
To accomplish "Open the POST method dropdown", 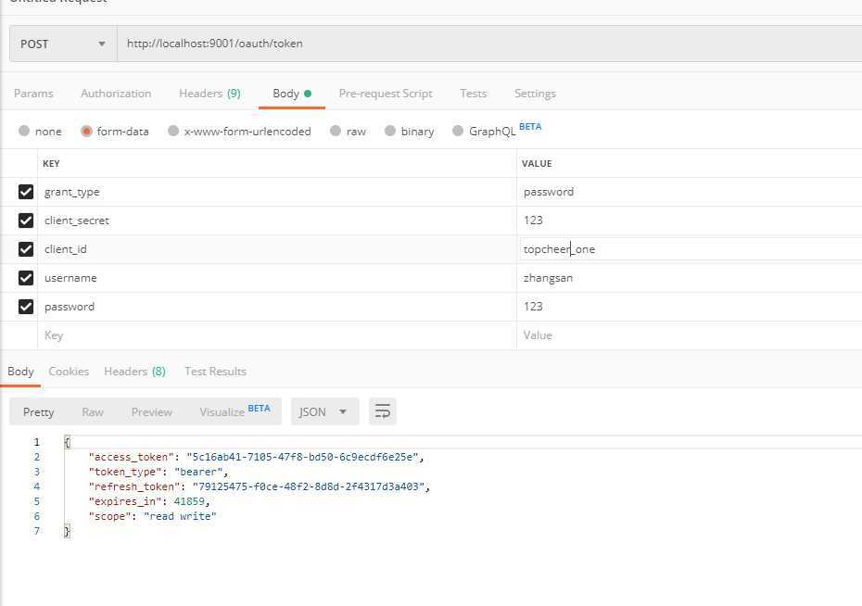I will [x=63, y=44].
